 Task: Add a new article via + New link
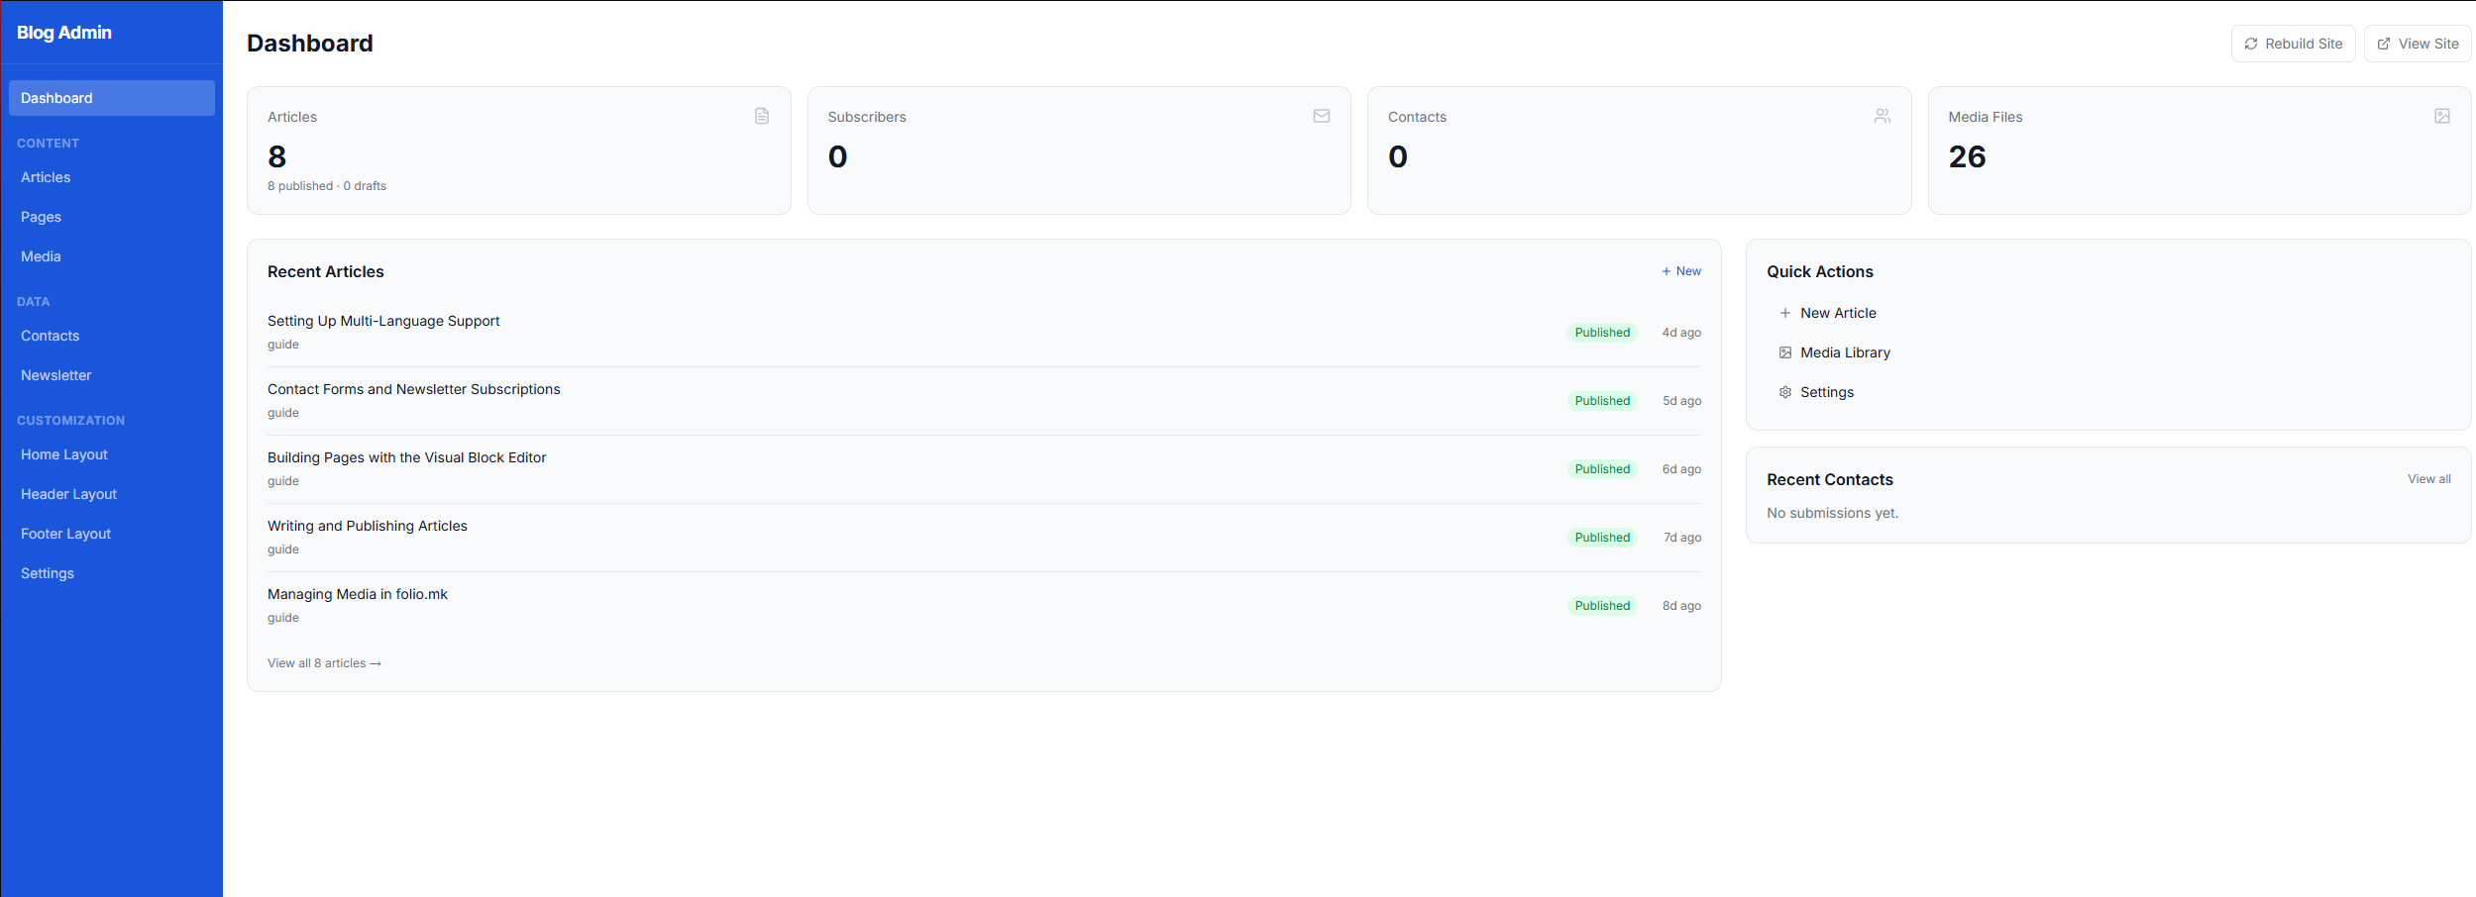(x=1681, y=271)
